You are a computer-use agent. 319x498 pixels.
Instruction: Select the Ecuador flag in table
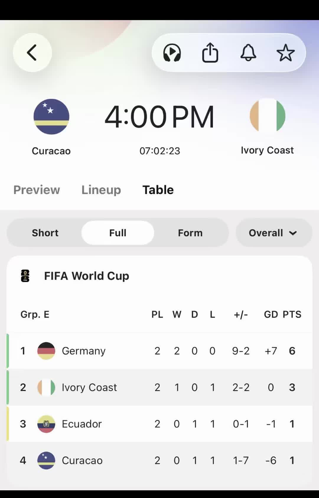pyautogui.click(x=46, y=424)
